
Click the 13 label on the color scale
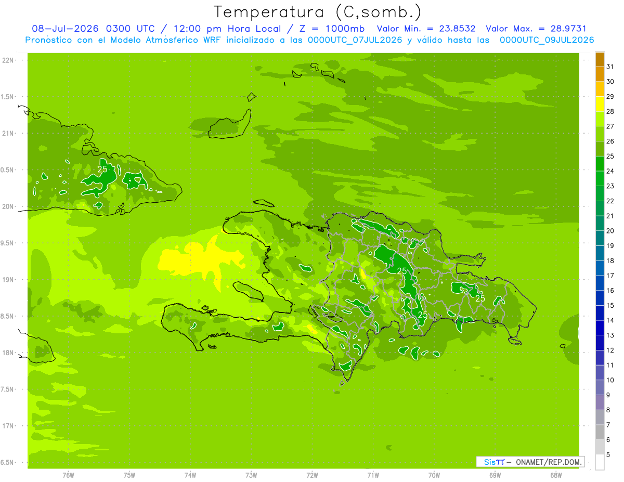pyautogui.click(x=610, y=335)
